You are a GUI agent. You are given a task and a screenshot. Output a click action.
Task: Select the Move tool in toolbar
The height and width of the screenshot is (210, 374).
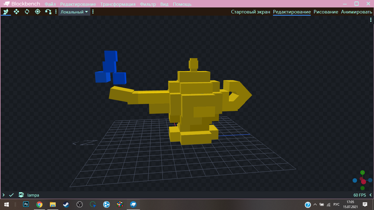pos(6,12)
